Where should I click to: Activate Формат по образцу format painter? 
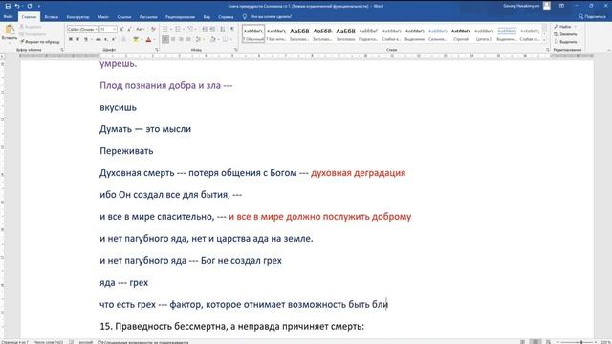click(40, 41)
